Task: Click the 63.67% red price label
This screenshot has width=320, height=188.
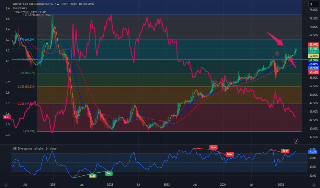Action: [313, 44]
